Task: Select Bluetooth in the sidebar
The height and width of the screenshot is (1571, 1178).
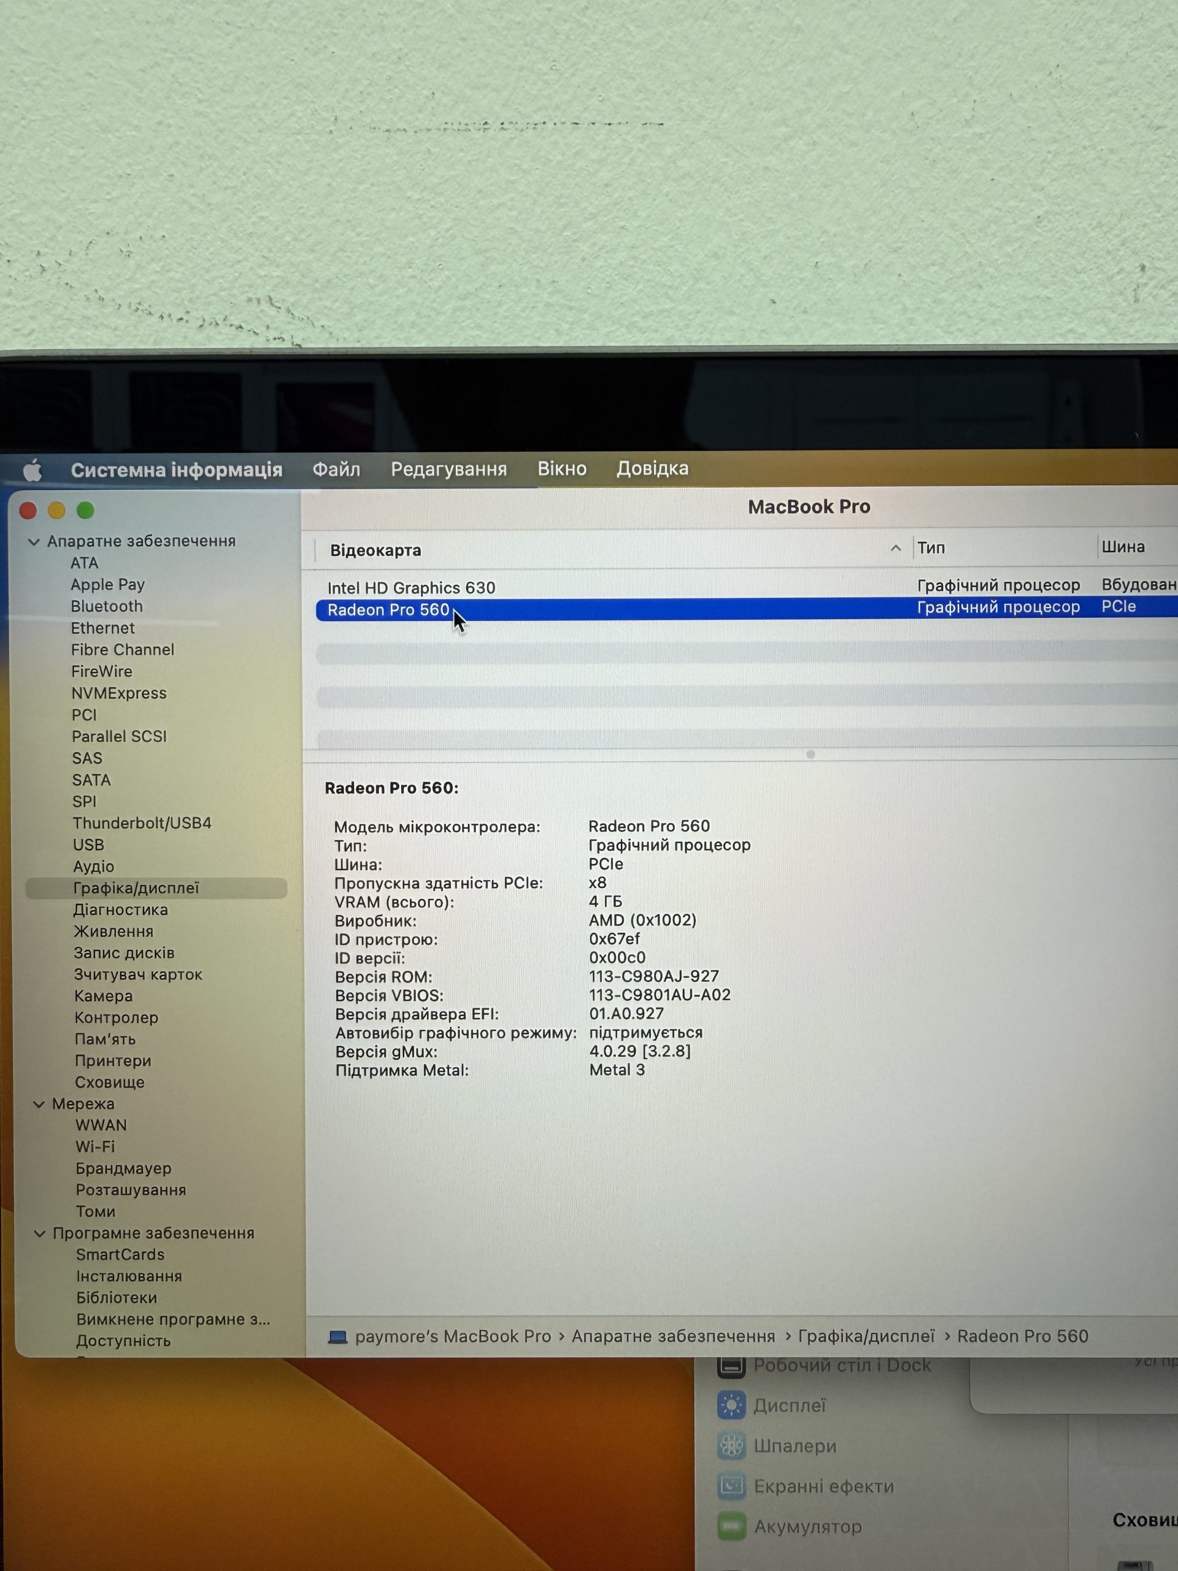Action: pyautogui.click(x=107, y=606)
